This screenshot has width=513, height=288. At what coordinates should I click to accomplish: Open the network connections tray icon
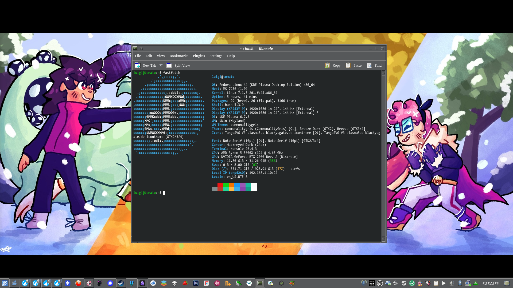click(468, 283)
